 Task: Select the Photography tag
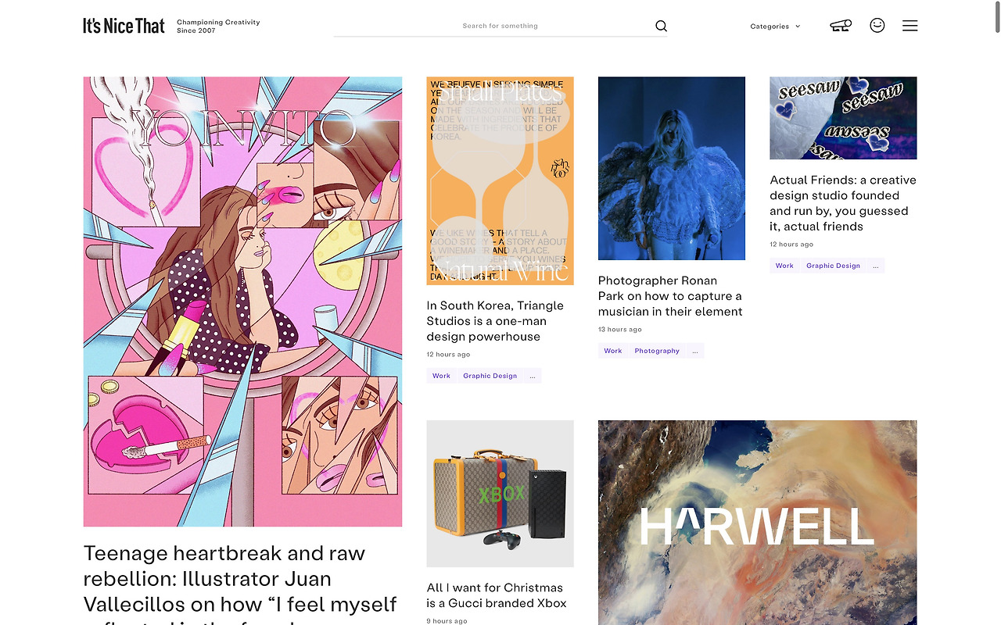tap(657, 351)
